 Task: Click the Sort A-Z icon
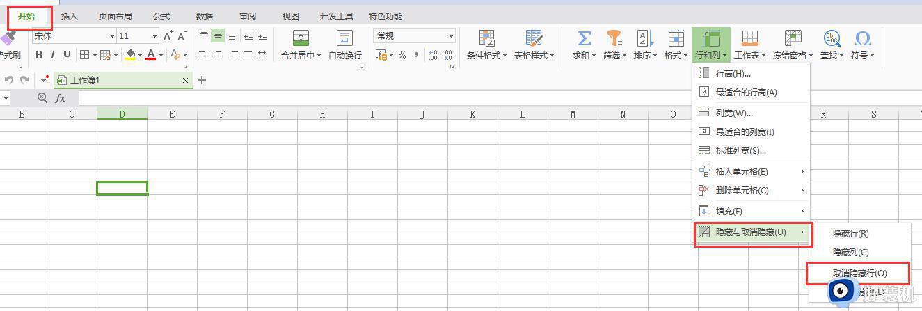pyautogui.click(x=644, y=38)
